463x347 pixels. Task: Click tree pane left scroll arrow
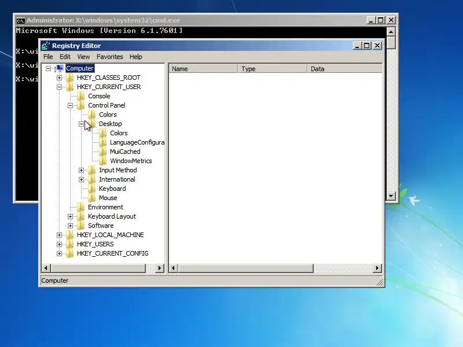pos(46,268)
